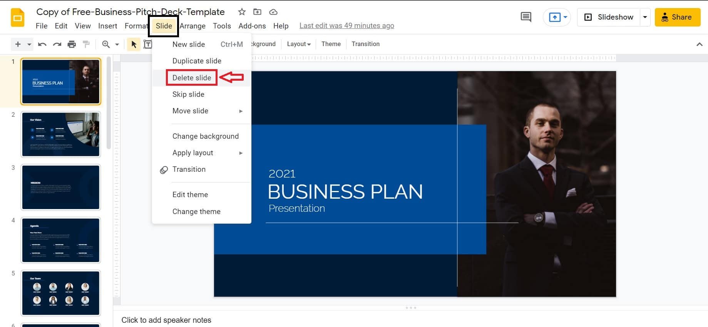708x327 pixels.
Task: Select slide 5 thumbnail Our Team
Action: (x=61, y=293)
